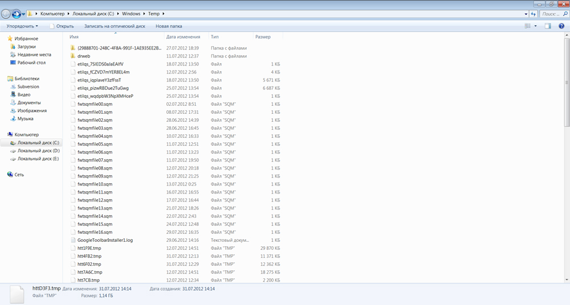This screenshot has height=305, width=570.
Task: Open address bar history dropdown arrow
Action: pos(526,14)
